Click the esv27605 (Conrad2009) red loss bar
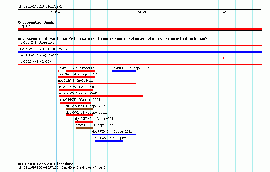Viewport: 270px width, 172px height. tap(101, 96)
